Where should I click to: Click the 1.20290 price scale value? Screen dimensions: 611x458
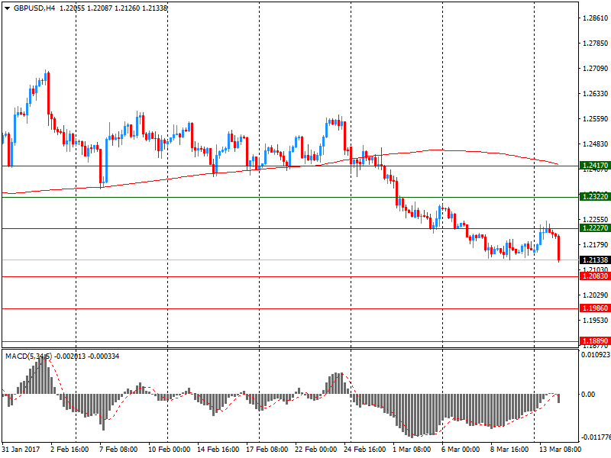[595, 295]
